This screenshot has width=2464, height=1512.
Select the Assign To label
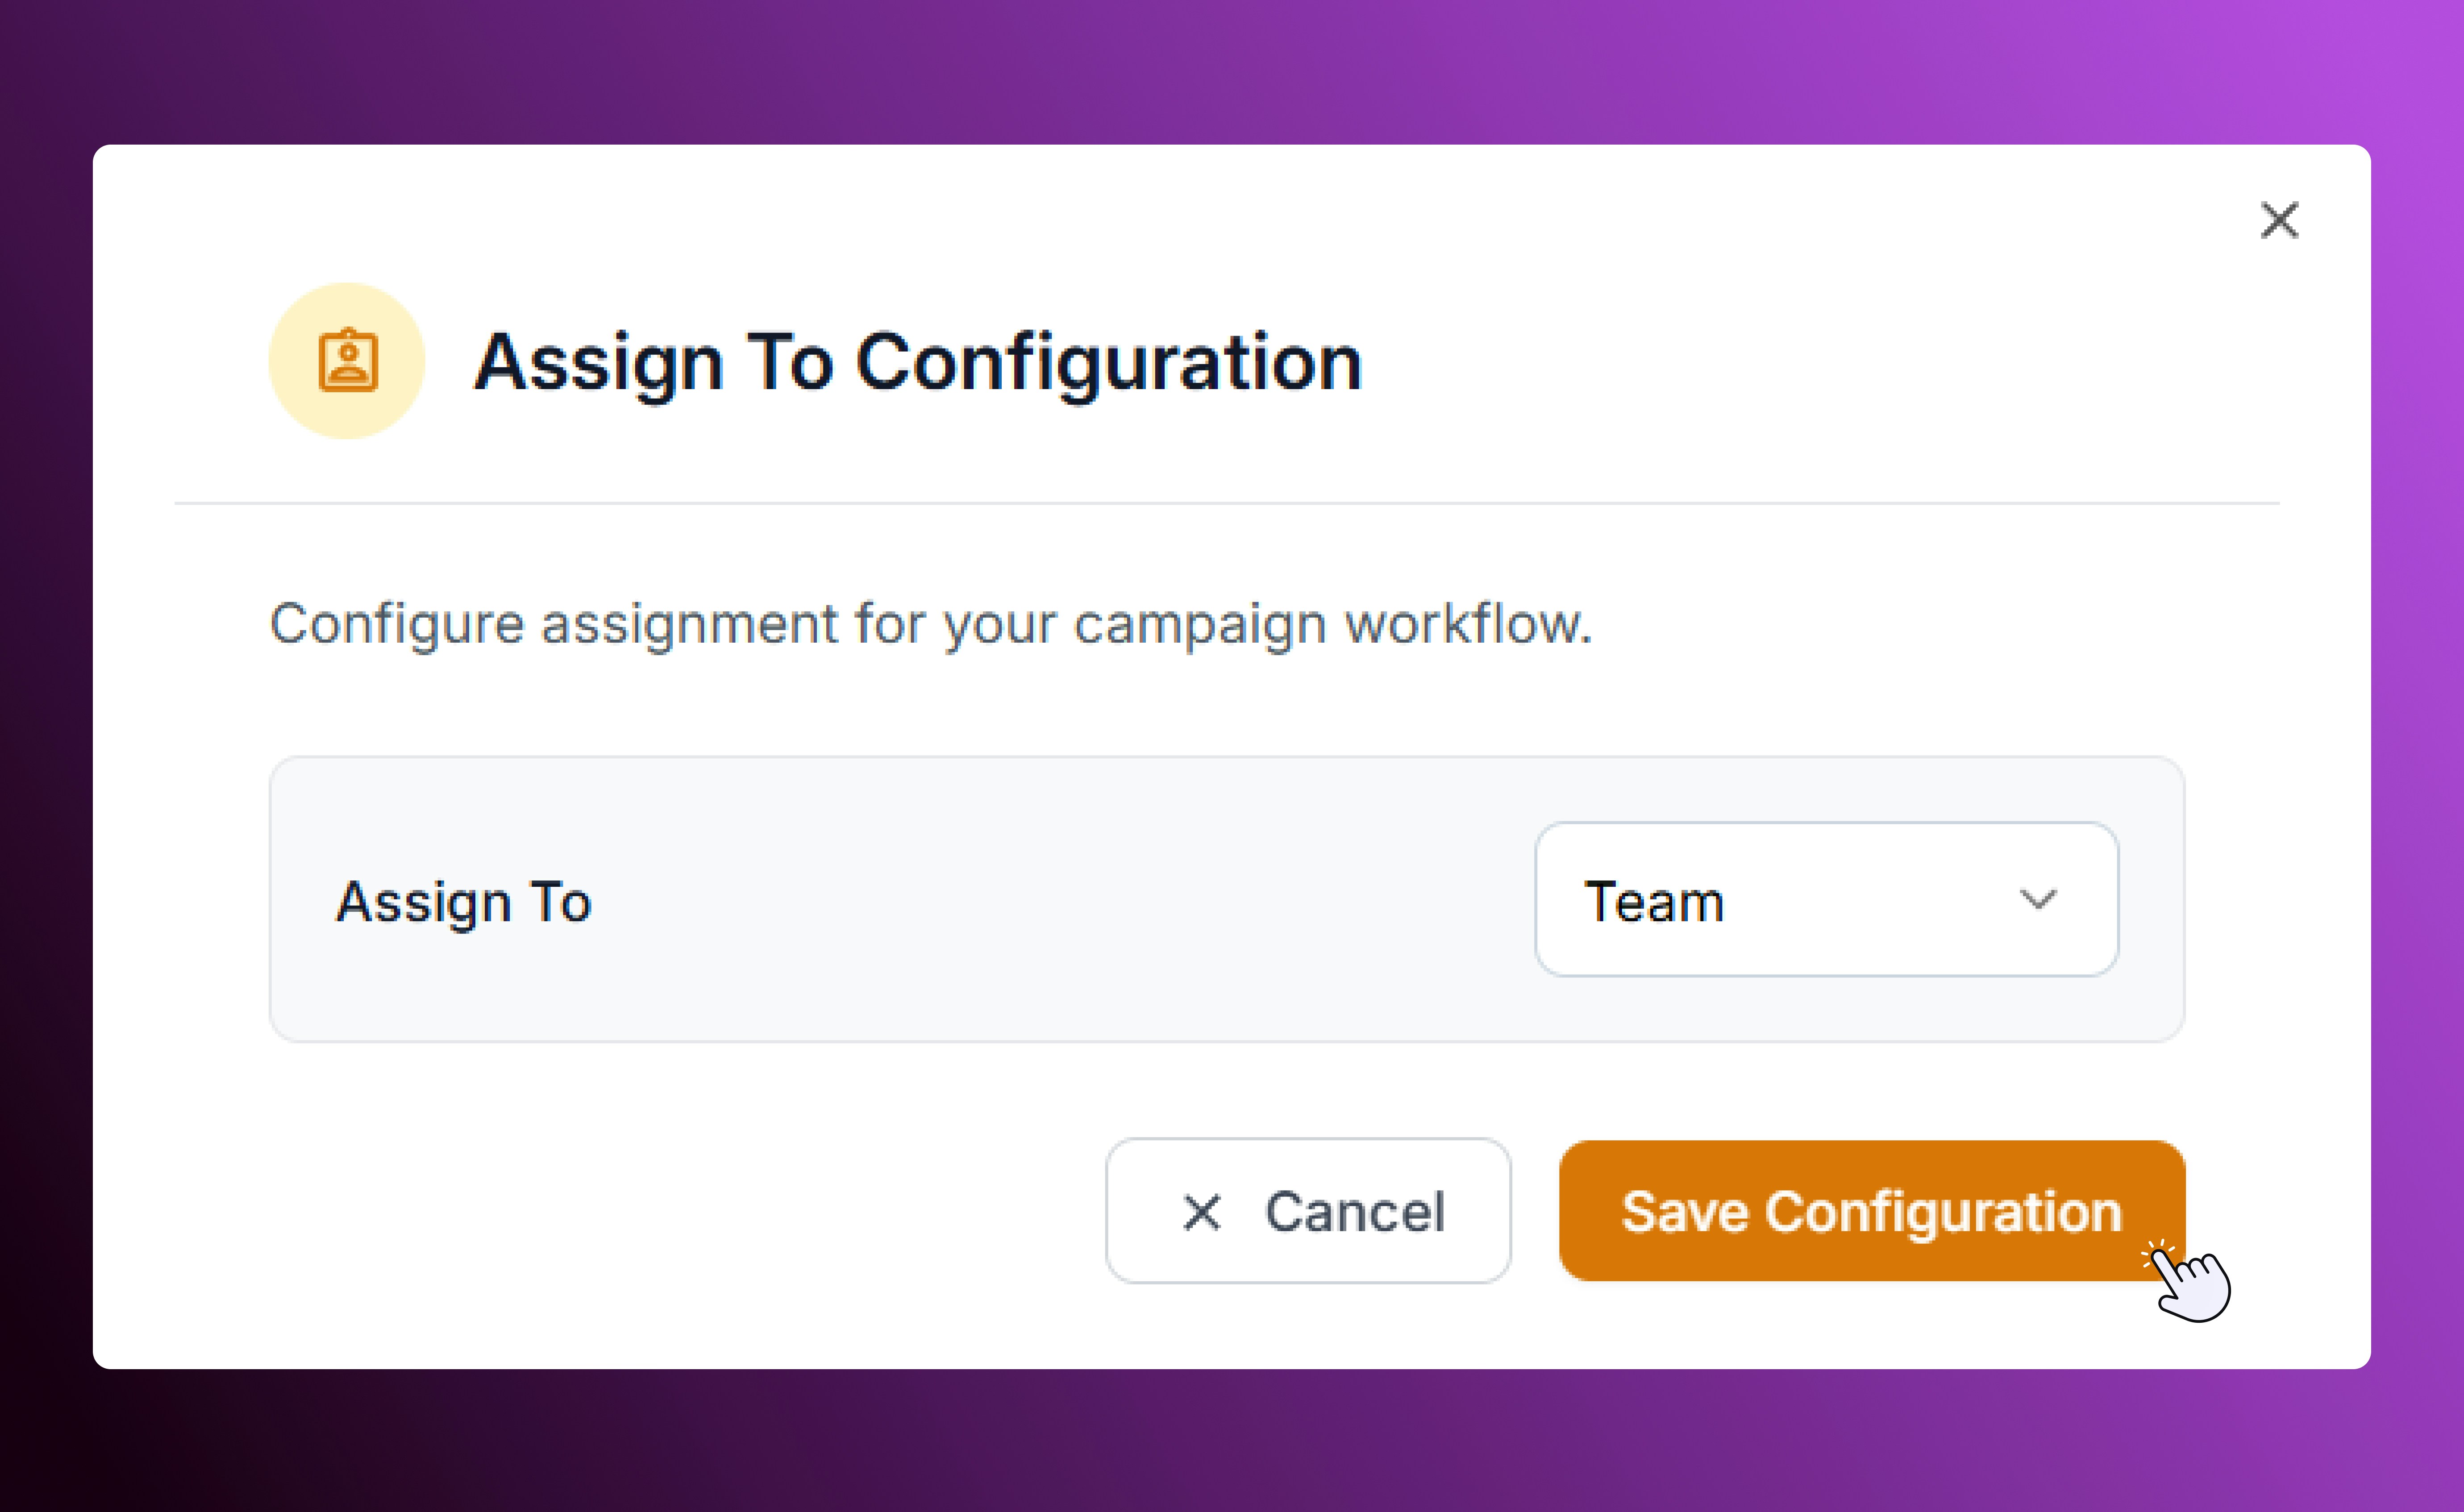pyautogui.click(x=463, y=901)
